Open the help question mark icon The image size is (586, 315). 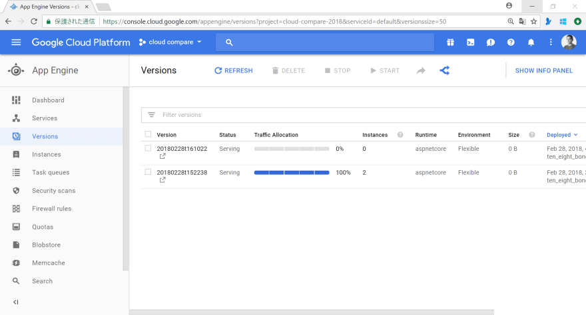[x=511, y=43]
